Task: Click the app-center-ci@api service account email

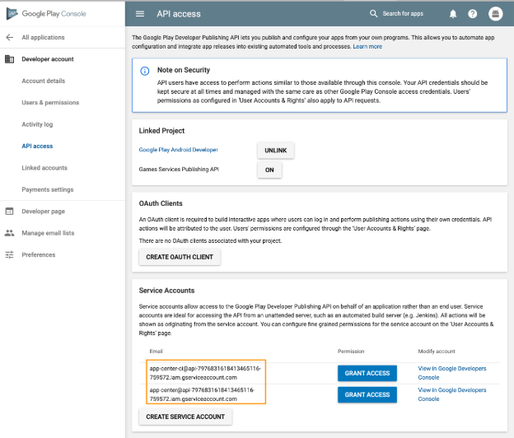Action: tap(205, 373)
